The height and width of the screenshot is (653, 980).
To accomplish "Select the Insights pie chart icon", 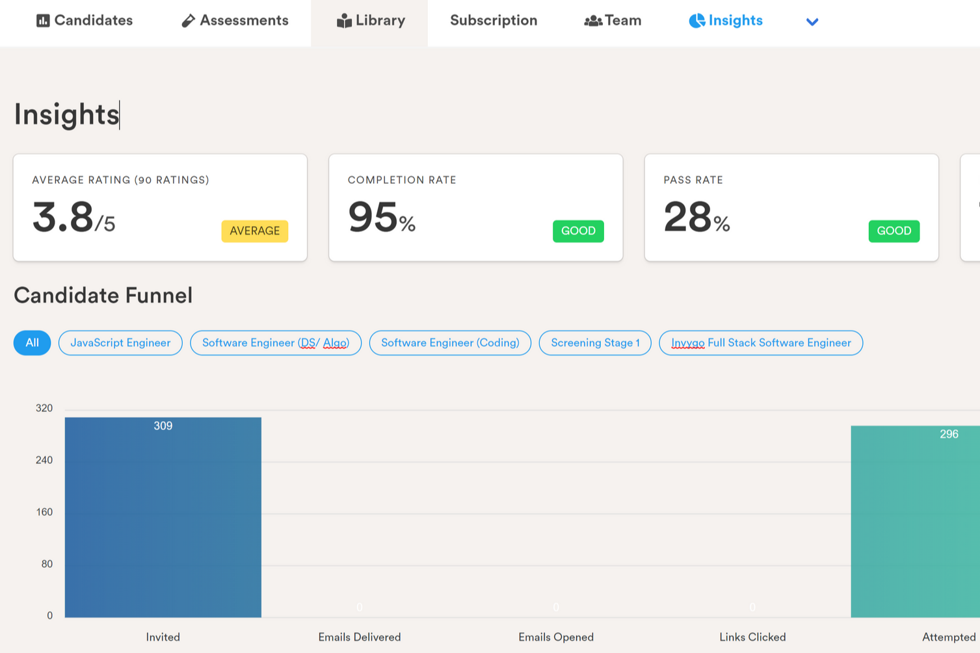I will tap(697, 20).
